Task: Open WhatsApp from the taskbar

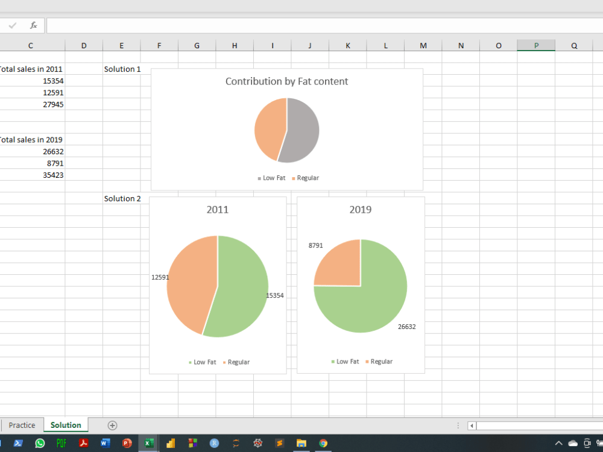Action: point(40,443)
